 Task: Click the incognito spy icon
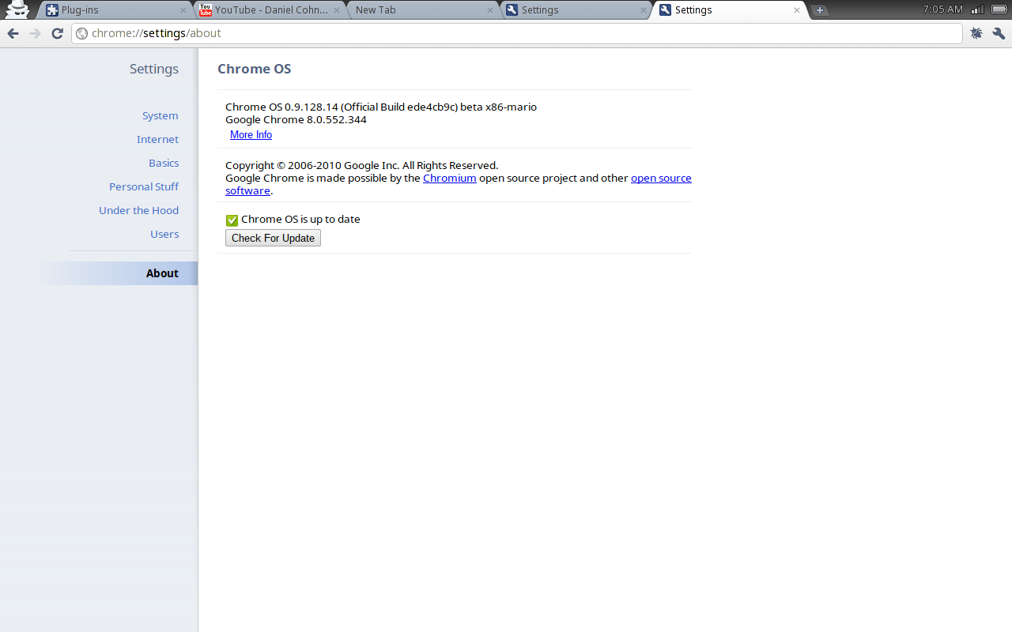(17, 9)
